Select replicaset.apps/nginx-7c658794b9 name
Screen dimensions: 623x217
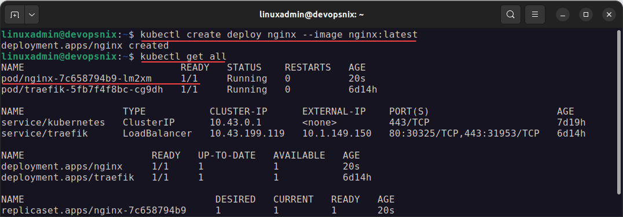94,210
